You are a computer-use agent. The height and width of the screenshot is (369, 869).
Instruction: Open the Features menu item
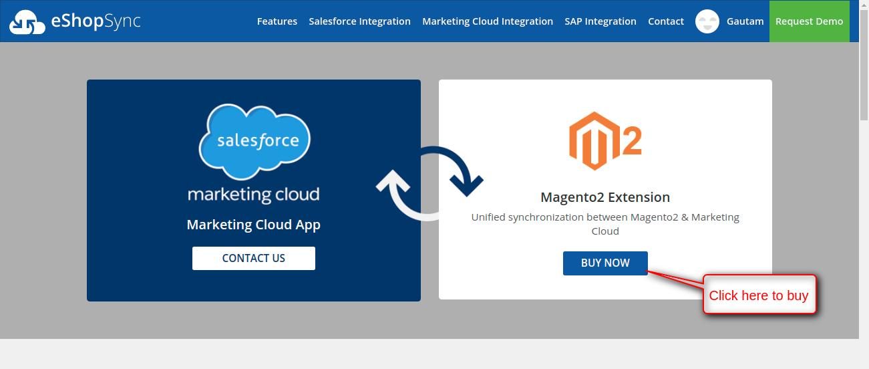coord(277,21)
